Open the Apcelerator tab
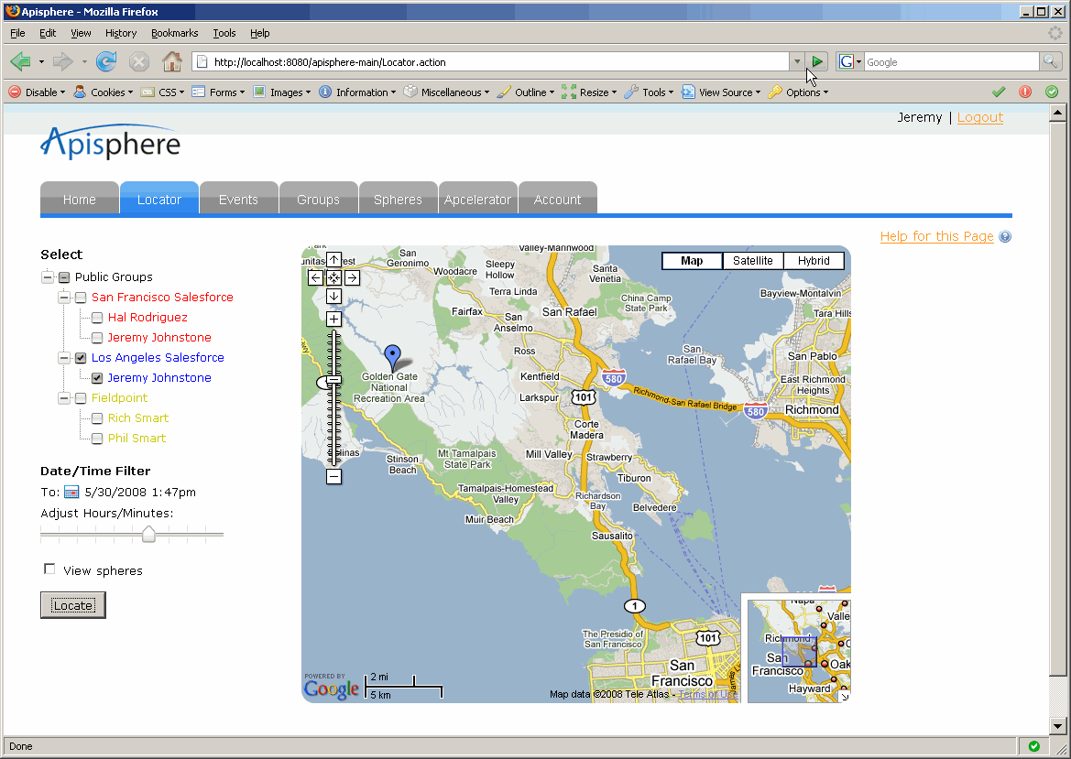This screenshot has height=759, width=1071. [477, 199]
